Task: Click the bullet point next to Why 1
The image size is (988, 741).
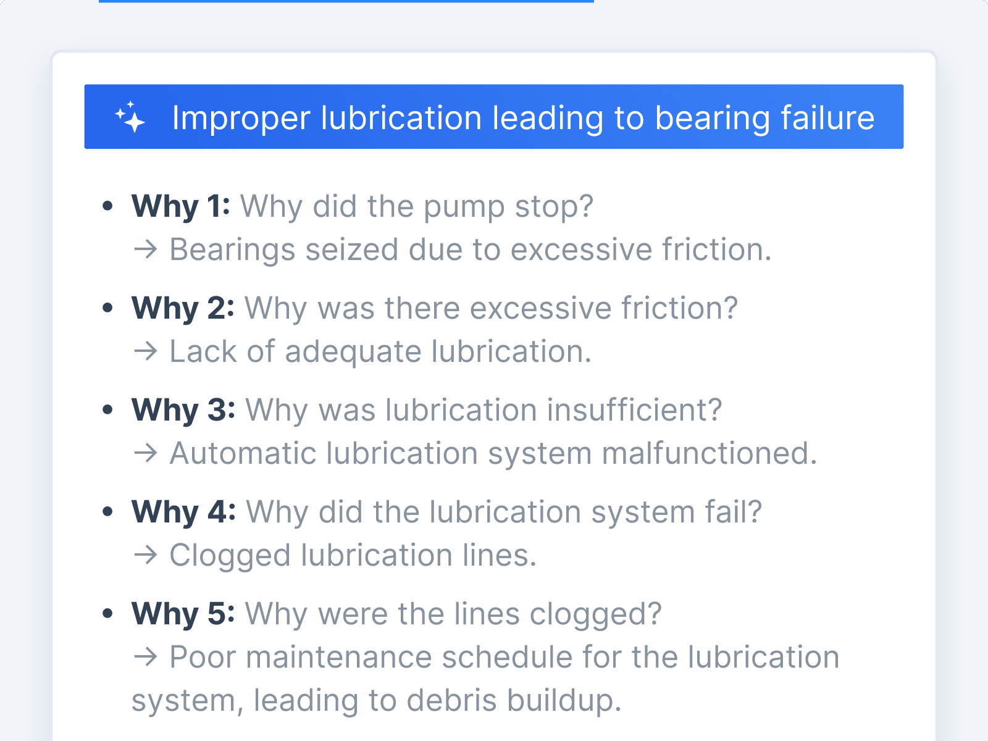Action: point(108,206)
